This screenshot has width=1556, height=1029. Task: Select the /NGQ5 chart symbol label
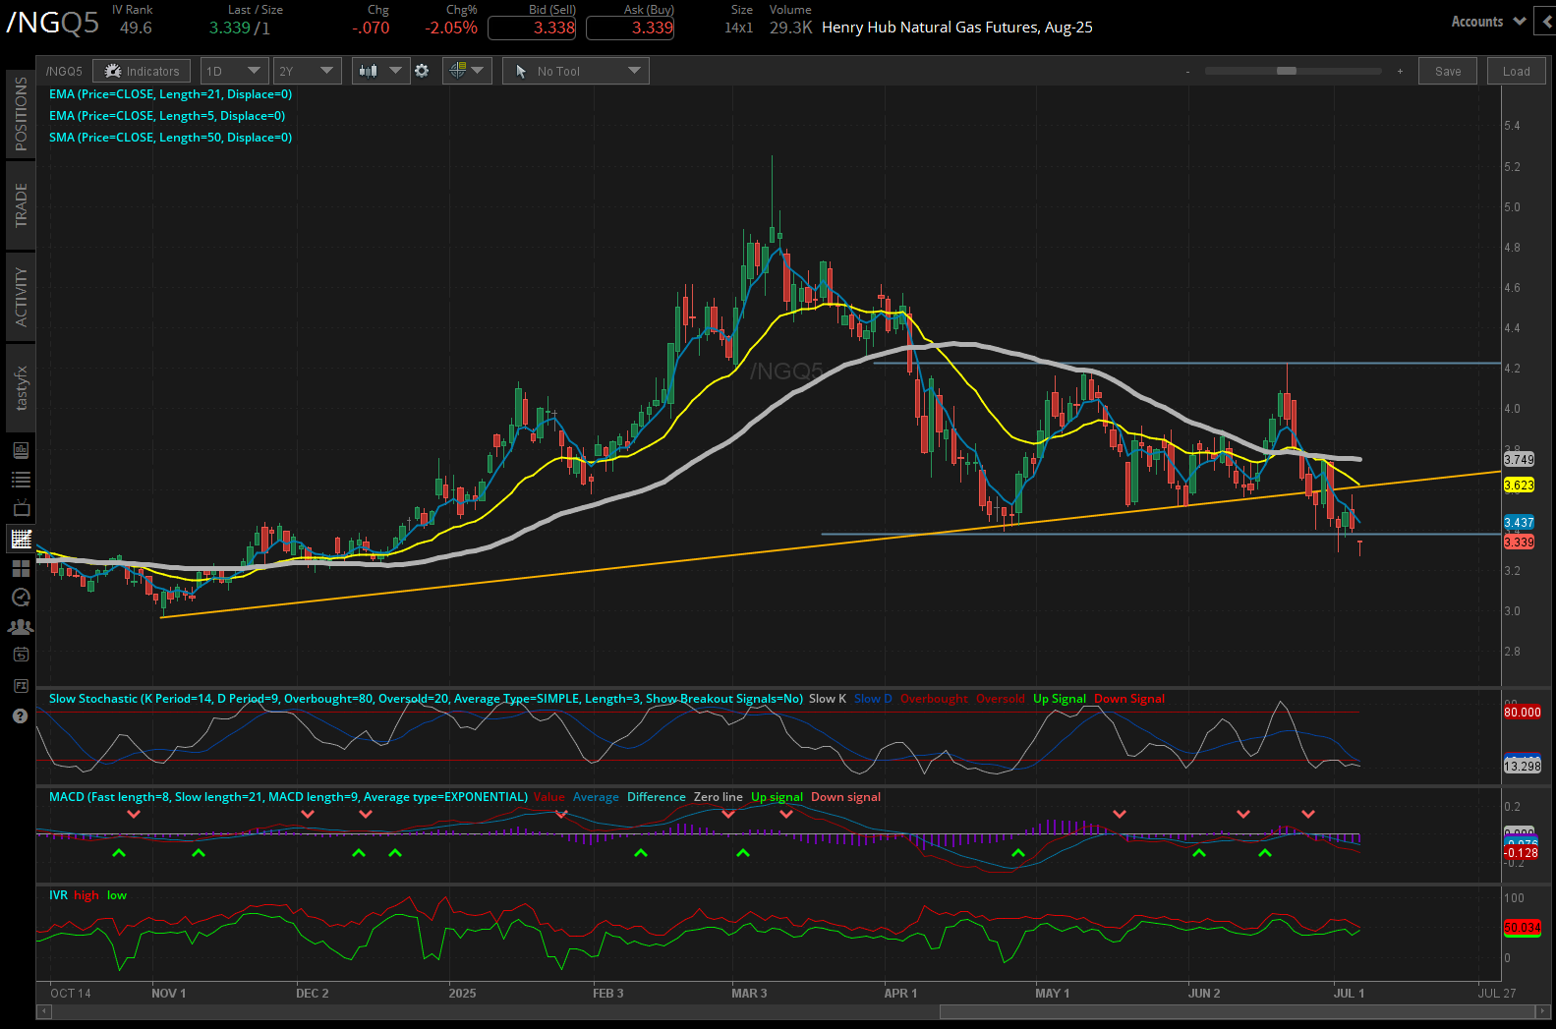click(64, 71)
